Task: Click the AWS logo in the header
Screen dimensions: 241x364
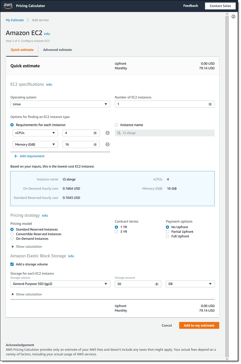Action: [8, 5]
